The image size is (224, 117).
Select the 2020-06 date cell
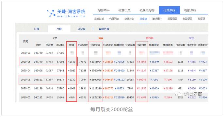click(x=26, y=53)
